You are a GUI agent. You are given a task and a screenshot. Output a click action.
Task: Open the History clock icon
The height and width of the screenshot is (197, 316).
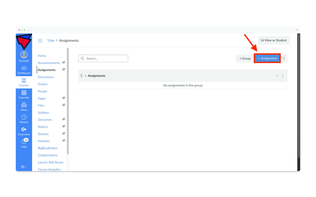(x=24, y=117)
